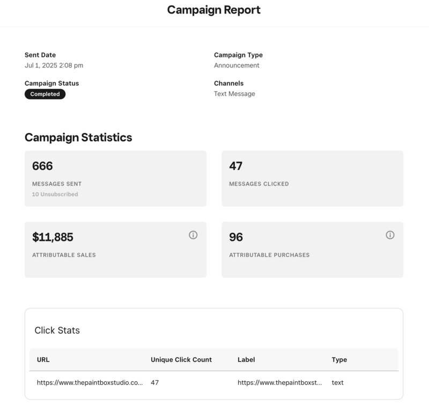
Task: Select the 96 Attributable Purchases card
Action: pyautogui.click(x=313, y=250)
